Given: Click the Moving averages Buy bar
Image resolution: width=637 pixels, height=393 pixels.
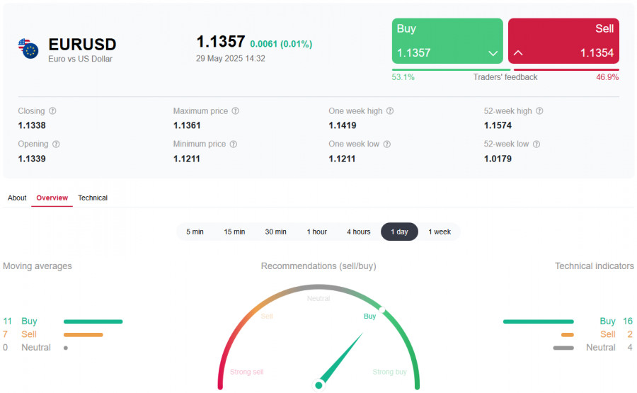Looking at the screenshot, I should (x=93, y=321).
